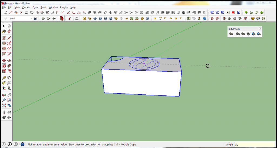Viewport: 277px width, 148px height.
Task: Open the Window menu
Action: pos(53,7)
